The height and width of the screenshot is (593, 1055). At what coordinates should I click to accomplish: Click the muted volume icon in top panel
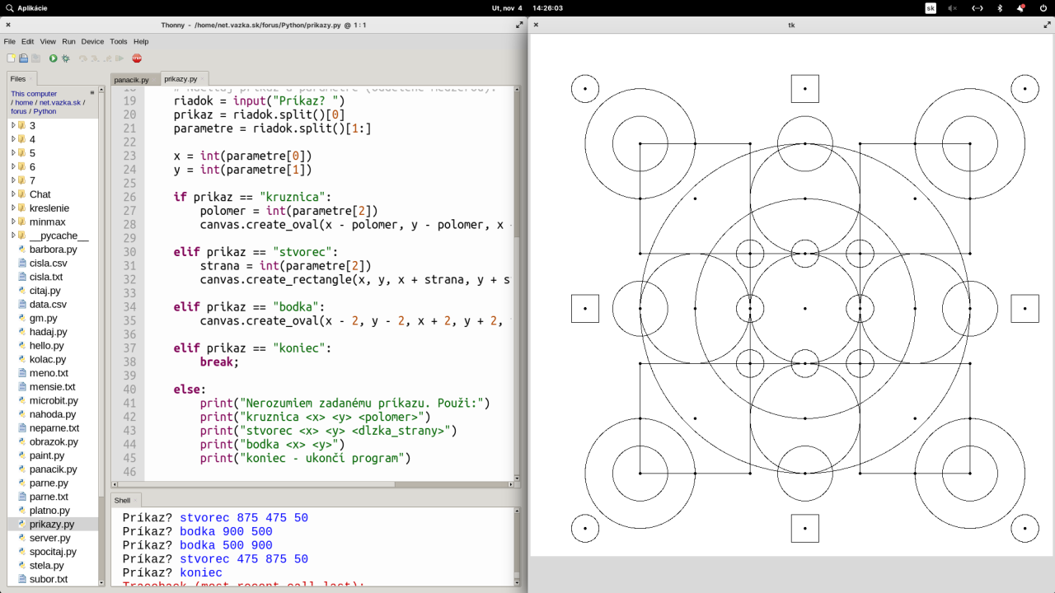[x=953, y=8]
